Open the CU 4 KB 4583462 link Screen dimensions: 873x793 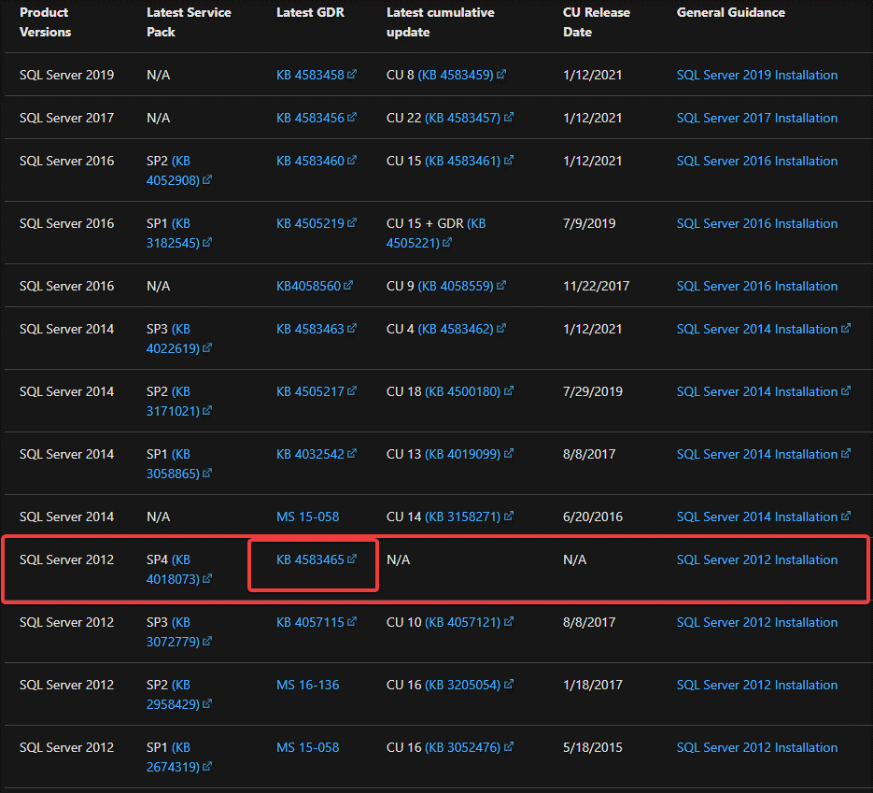(456, 329)
